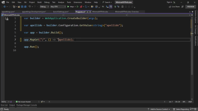Image resolution: width=198 pixels, height=111 pixels.
Task: Toggle pin on Program.cs tab
Action: click(87, 12)
